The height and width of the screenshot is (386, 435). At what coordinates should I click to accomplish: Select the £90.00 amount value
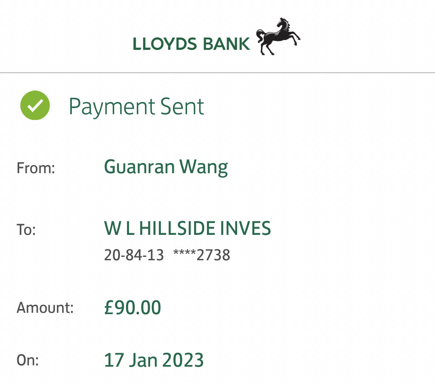point(132,307)
